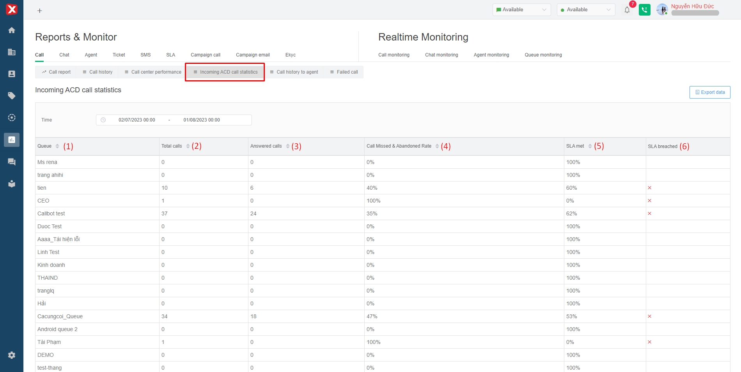Select the Failed call sub-tab
741x372 pixels.
(x=344, y=72)
